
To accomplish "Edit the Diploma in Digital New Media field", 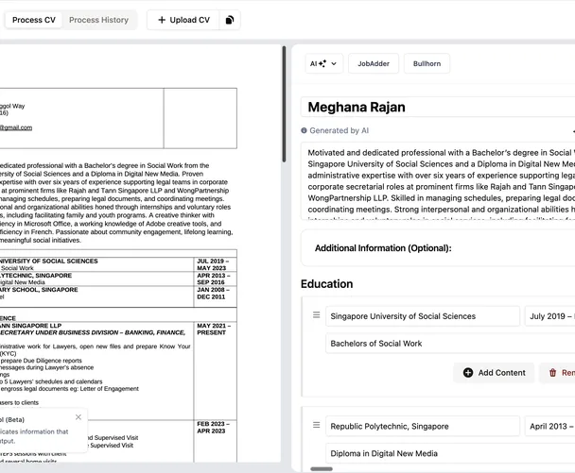I will pyautogui.click(x=450, y=453).
